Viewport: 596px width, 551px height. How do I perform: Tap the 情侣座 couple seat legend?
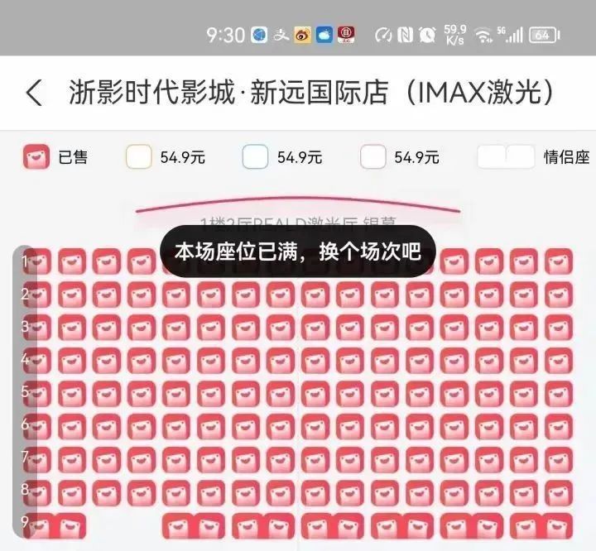pyautogui.click(x=533, y=156)
